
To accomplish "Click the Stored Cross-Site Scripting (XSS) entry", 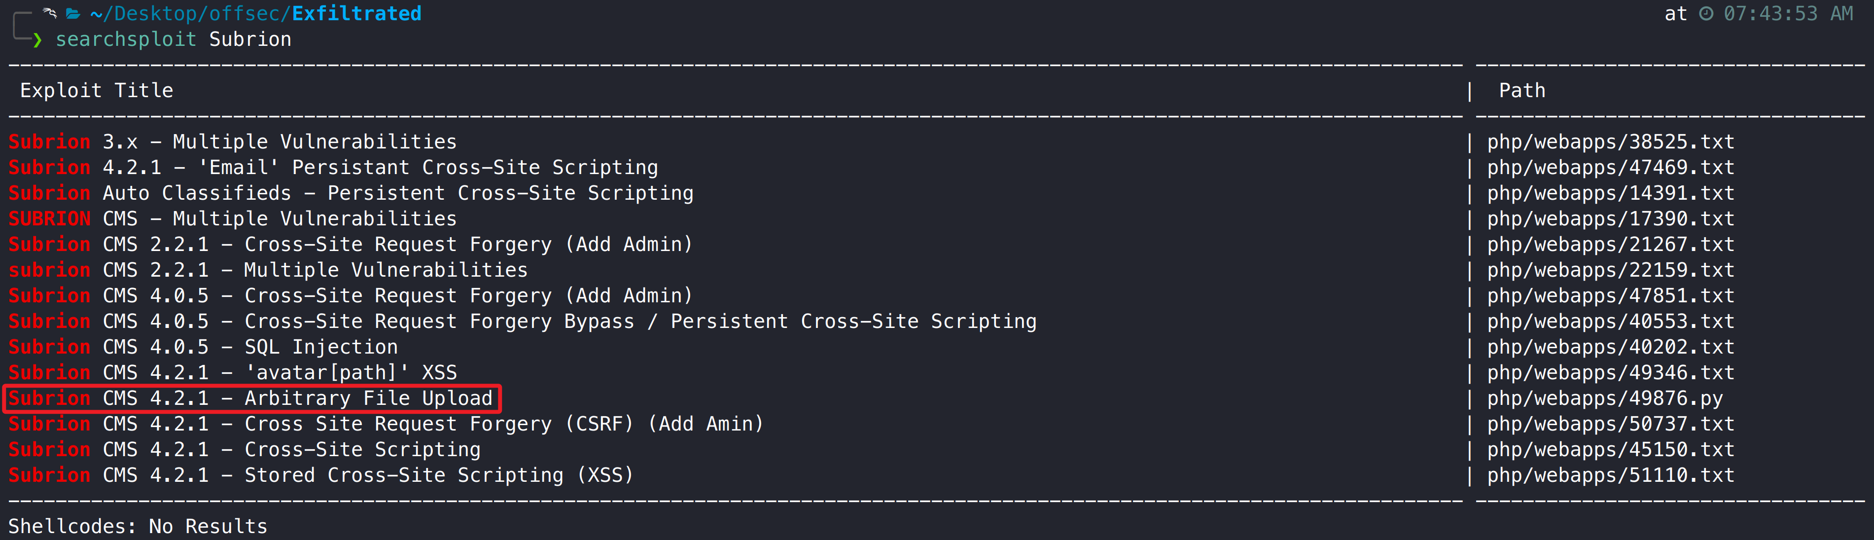I will click(x=321, y=475).
